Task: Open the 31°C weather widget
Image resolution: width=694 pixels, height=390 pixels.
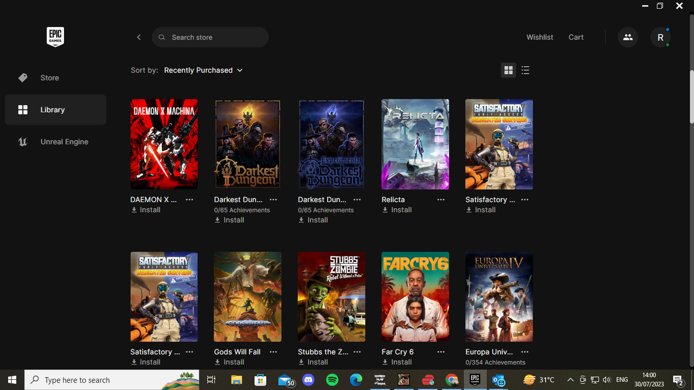Action: [x=539, y=380]
